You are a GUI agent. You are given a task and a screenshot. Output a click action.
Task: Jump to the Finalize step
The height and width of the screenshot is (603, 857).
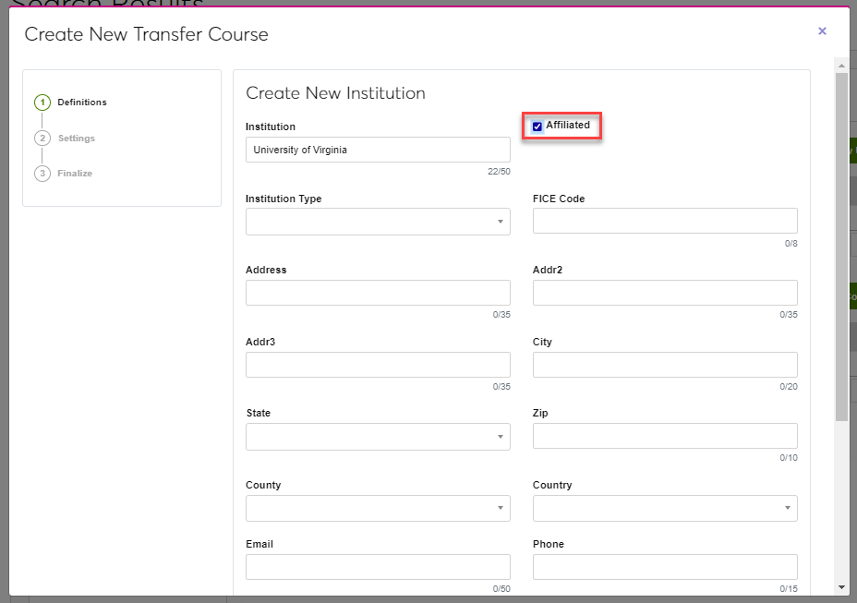(75, 174)
